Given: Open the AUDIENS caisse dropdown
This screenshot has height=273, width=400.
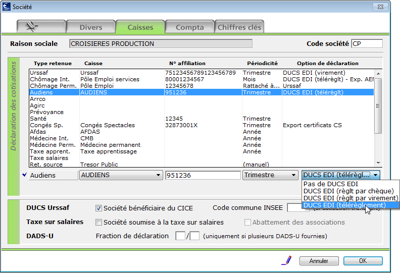Looking at the screenshot, I should [x=121, y=175].
